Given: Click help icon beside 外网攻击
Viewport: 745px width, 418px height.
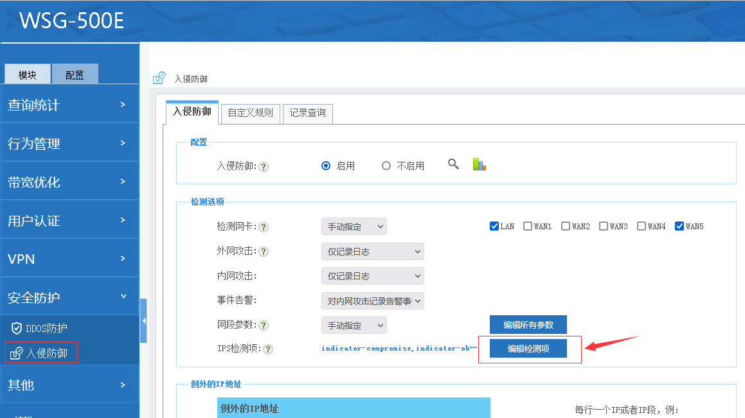Looking at the screenshot, I should 264,252.
